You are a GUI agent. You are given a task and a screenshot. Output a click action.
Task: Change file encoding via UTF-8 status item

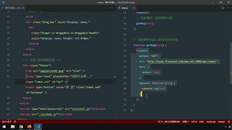[x=194, y=122]
